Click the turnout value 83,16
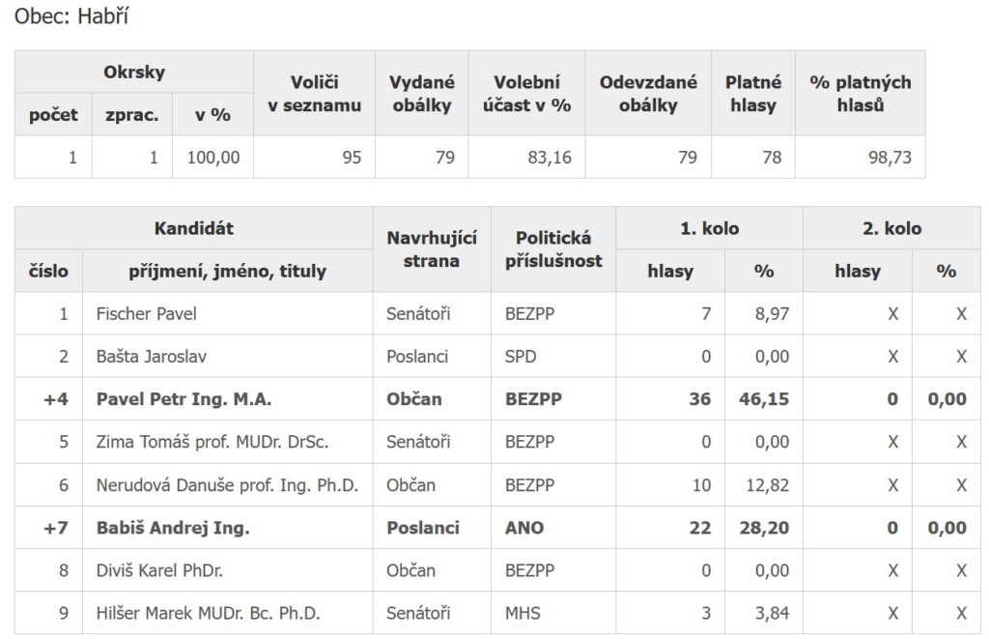This screenshot has height=639, width=989. [550, 158]
